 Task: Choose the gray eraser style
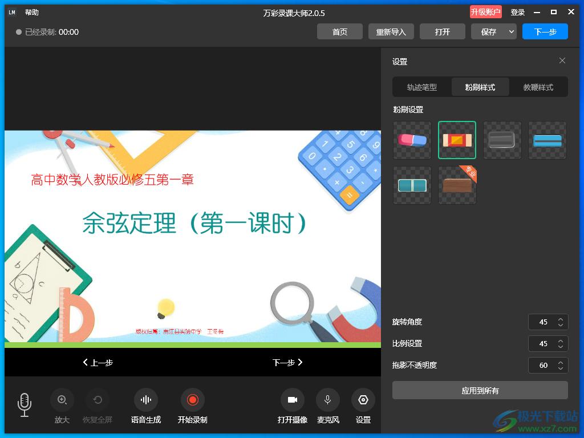502,140
